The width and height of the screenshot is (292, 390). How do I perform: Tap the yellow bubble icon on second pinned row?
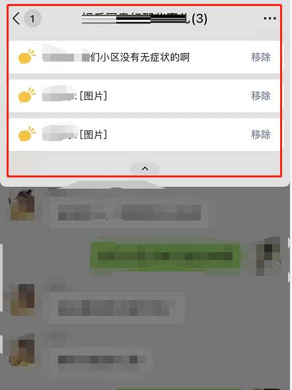(27, 95)
